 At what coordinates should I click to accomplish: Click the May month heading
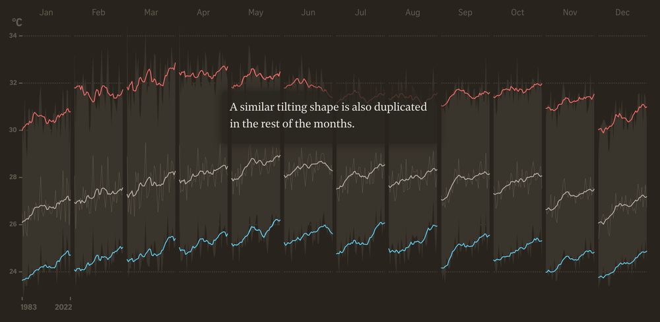(x=255, y=13)
